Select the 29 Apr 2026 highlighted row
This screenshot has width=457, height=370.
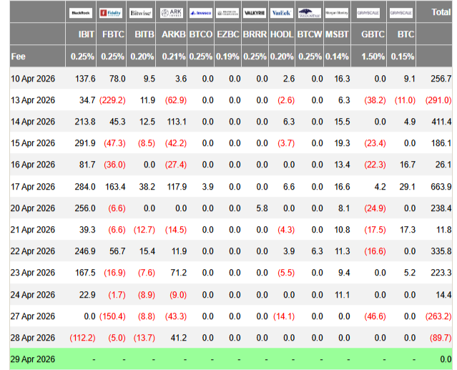click(x=231, y=359)
